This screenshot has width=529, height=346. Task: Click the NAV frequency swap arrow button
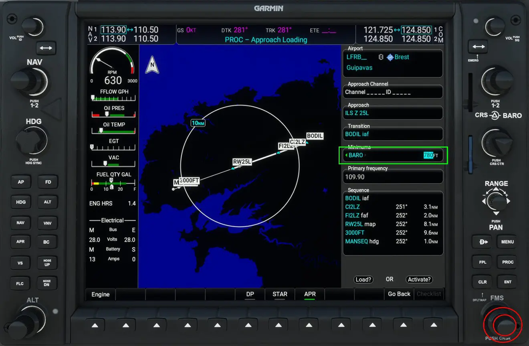[46, 48]
